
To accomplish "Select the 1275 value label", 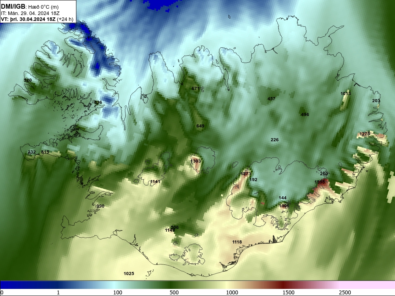I will (365, 134).
